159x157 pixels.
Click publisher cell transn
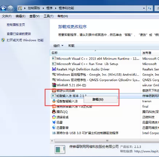click(x=147, y=101)
